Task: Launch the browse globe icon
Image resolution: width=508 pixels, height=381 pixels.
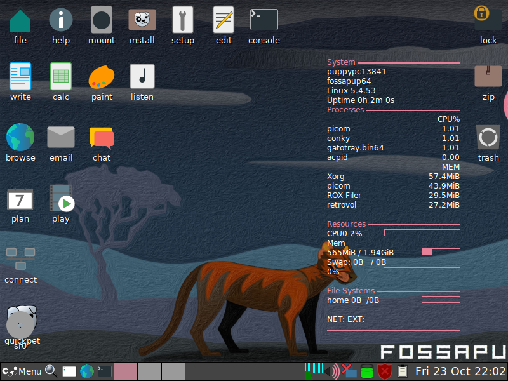Action: point(20,137)
